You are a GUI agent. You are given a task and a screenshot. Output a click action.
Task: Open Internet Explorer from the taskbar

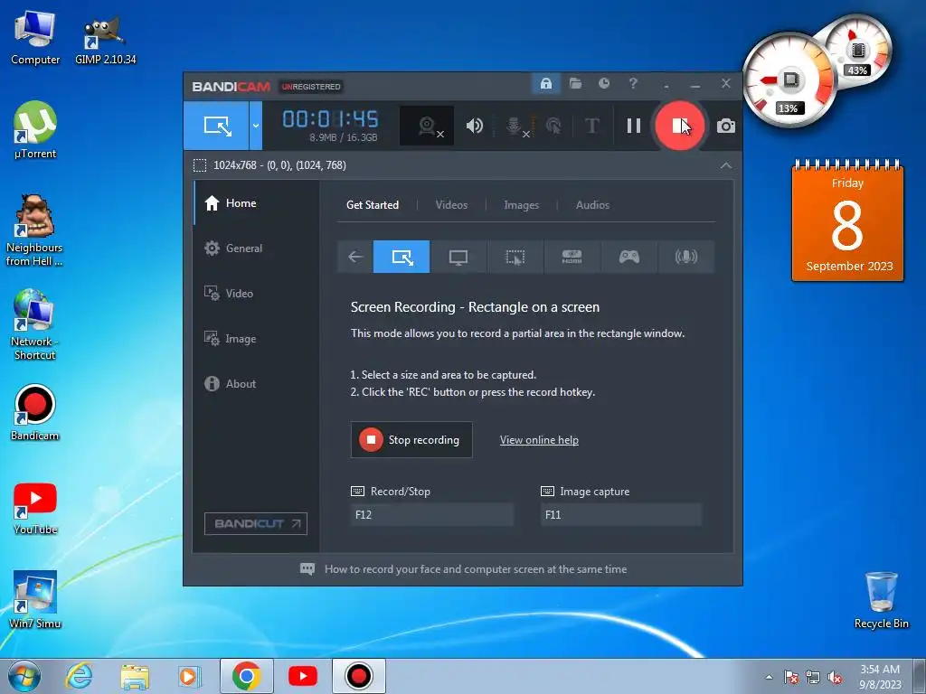(x=79, y=676)
